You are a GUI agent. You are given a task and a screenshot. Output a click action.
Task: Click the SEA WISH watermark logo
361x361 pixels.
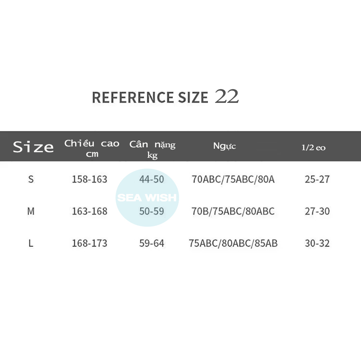147,198
